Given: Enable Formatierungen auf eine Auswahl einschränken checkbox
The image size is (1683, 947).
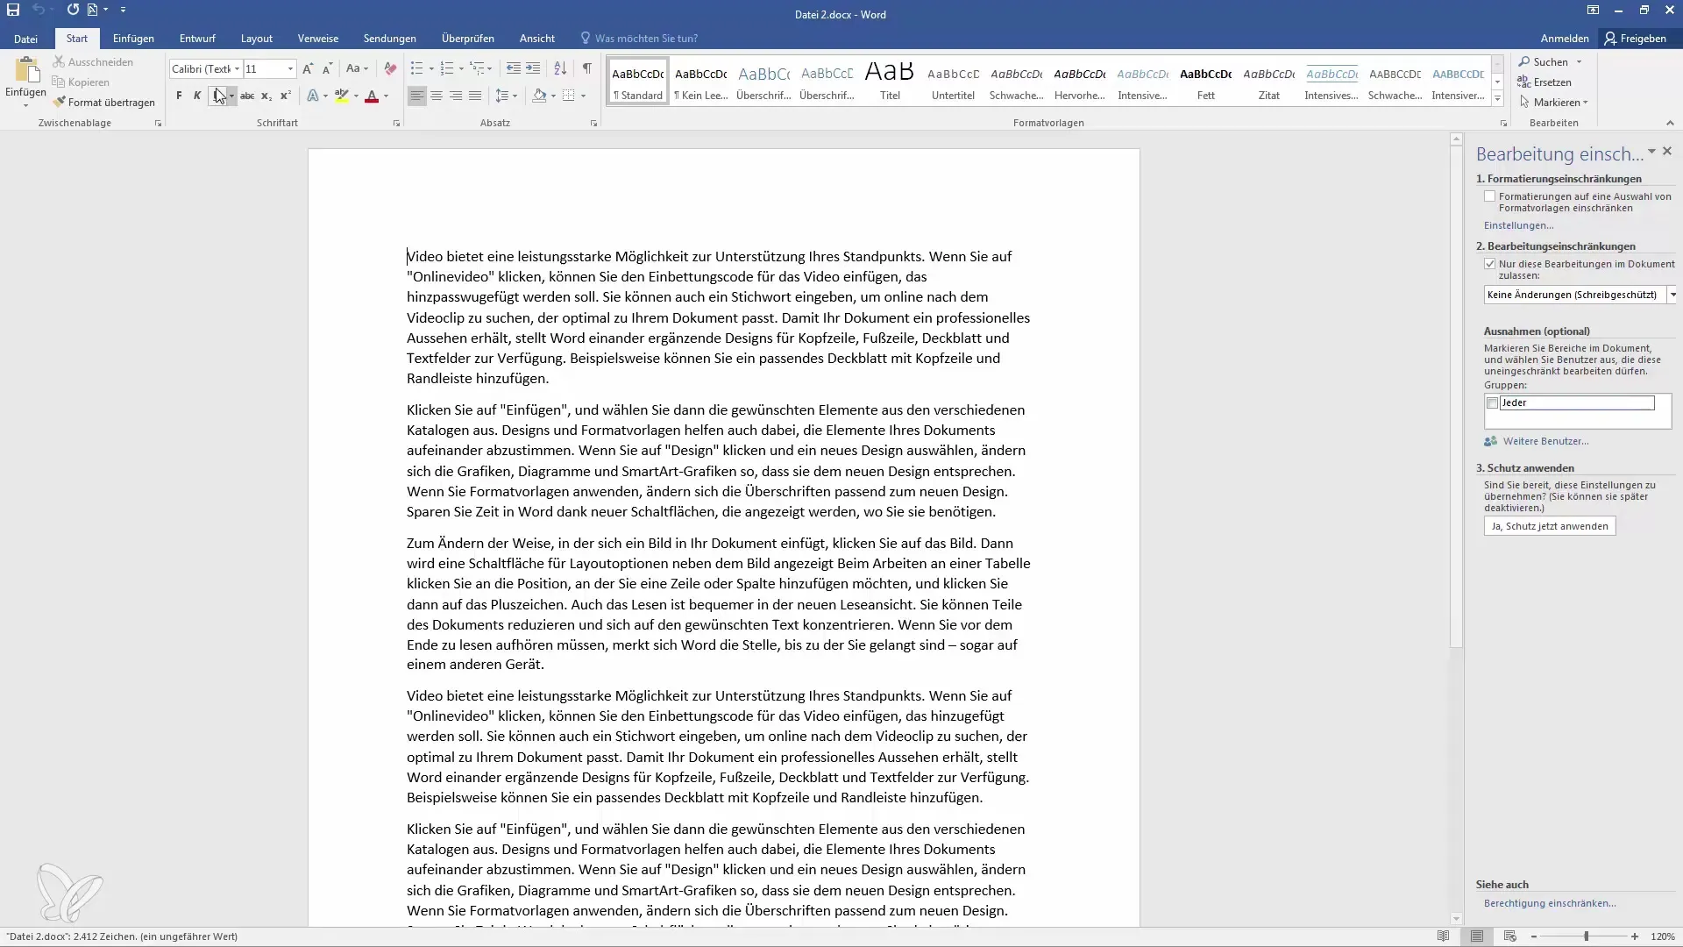Looking at the screenshot, I should point(1489,196).
